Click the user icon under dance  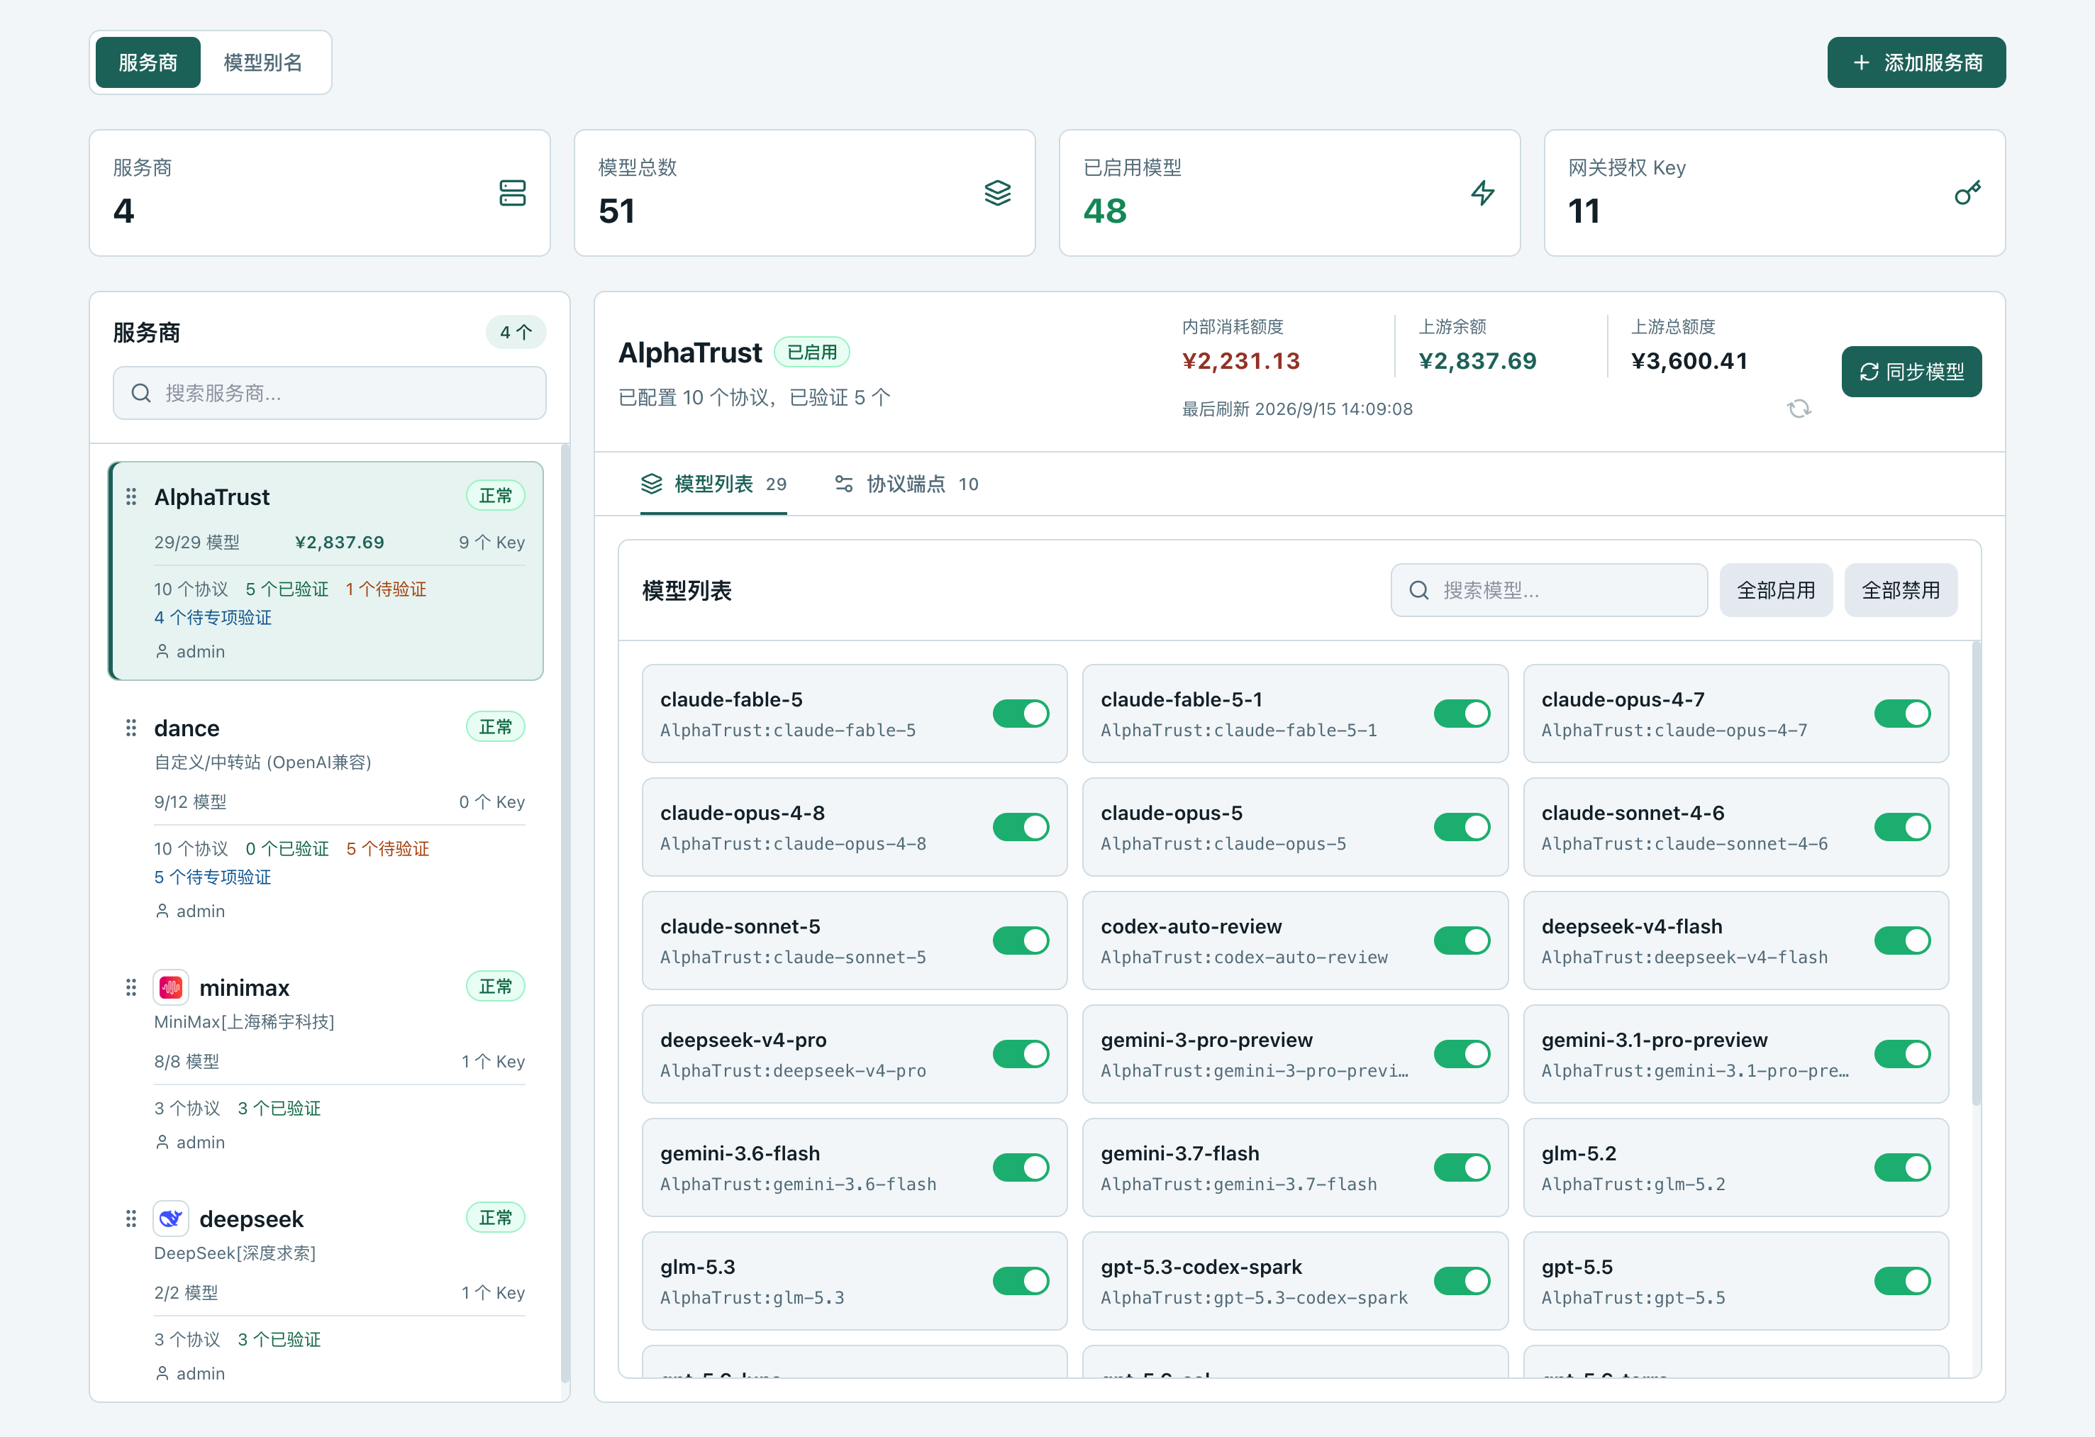[162, 911]
